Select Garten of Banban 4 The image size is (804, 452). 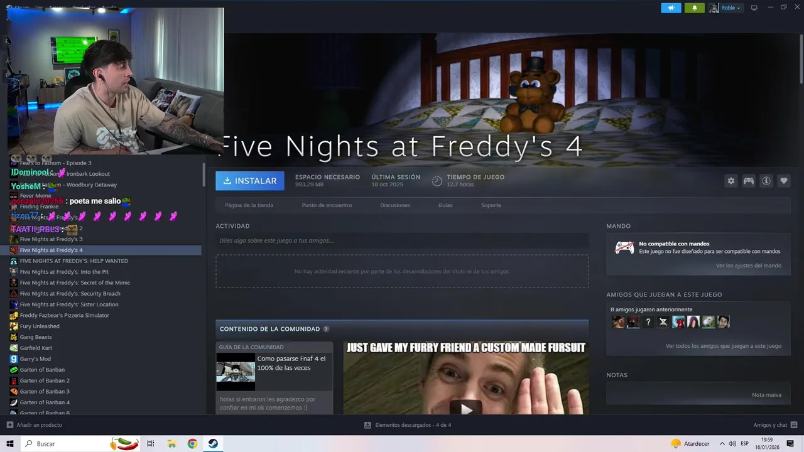(45, 402)
